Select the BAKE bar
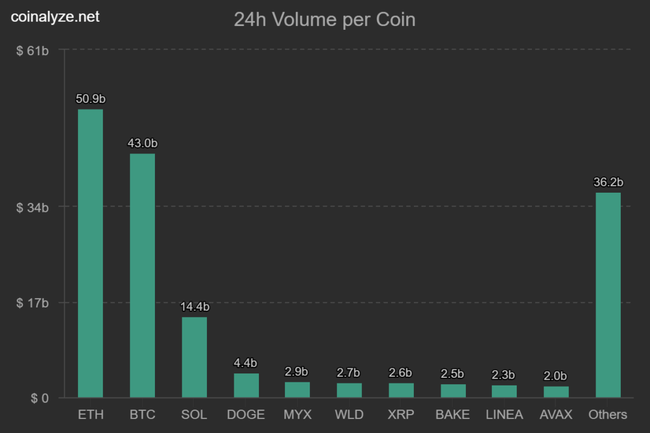Image resolution: width=650 pixels, height=433 pixels. point(453,391)
